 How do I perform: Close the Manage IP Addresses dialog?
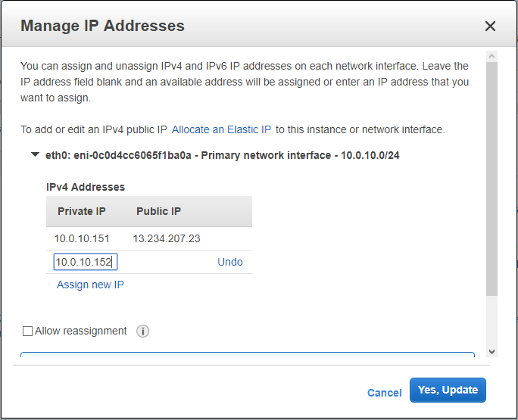coord(490,26)
